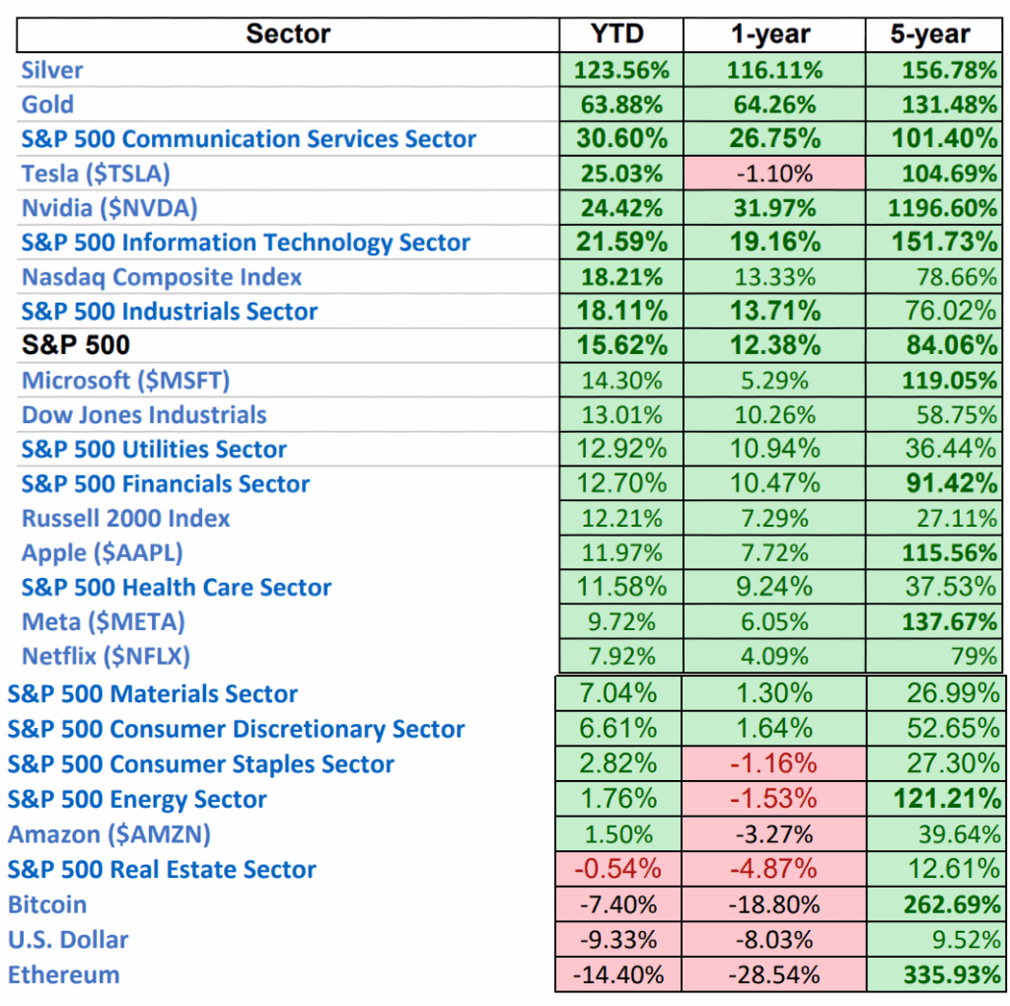Click the Nvidia ($NVDA) label
The width and height of the screenshot is (1010, 1006).
point(109,208)
